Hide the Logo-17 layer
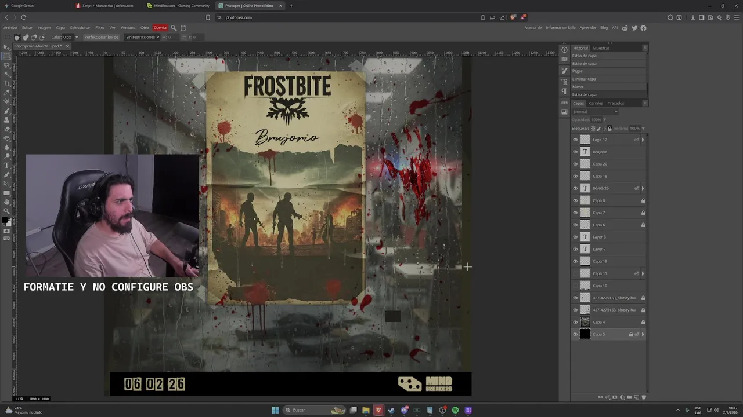Screen dimensions: 743x417 (x=575, y=140)
